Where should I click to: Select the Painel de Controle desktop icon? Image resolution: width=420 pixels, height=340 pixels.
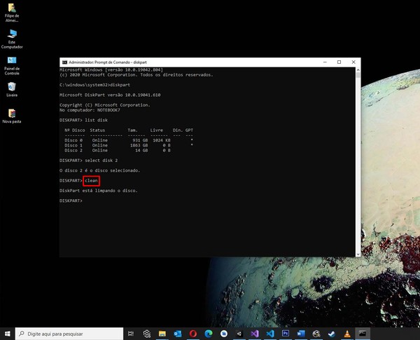tap(11, 63)
